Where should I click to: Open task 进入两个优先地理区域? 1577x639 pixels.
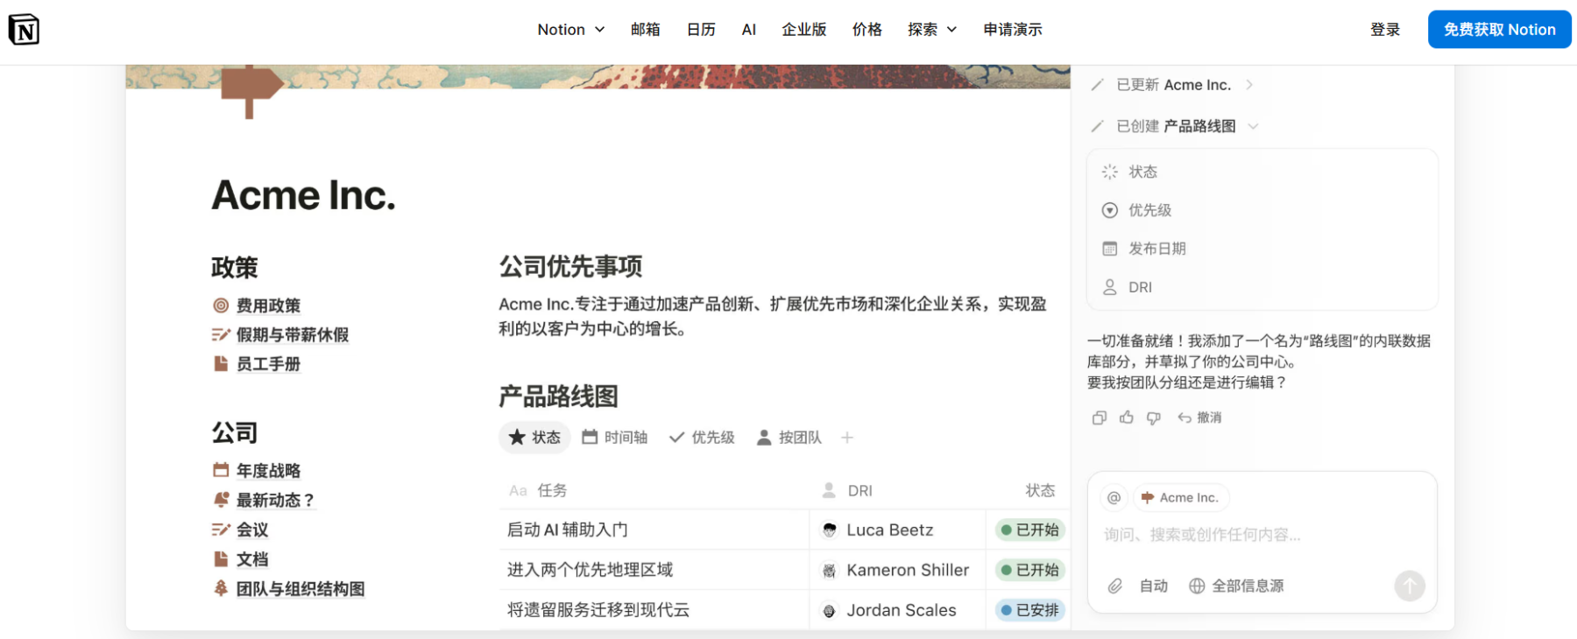click(590, 570)
